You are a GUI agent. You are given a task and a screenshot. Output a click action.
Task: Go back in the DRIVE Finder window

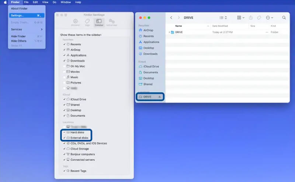(171, 17)
